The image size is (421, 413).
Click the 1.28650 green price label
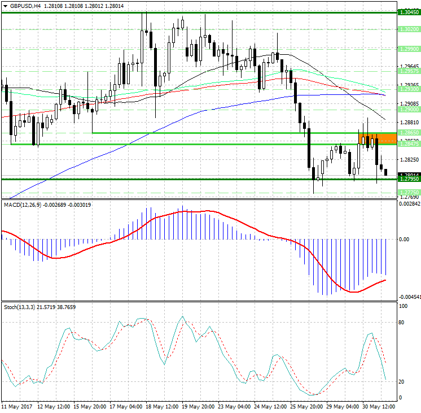(408, 133)
